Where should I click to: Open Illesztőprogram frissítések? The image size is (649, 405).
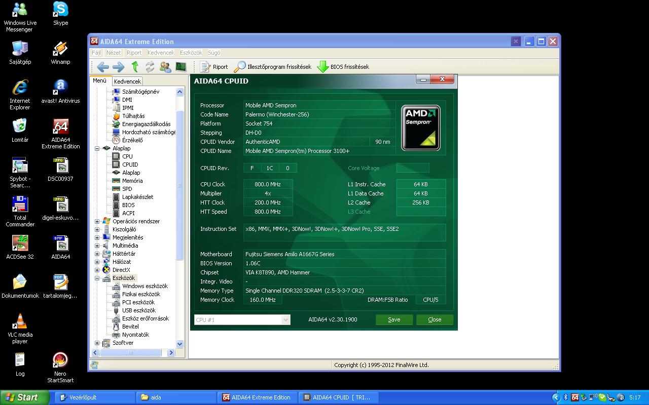273,67
